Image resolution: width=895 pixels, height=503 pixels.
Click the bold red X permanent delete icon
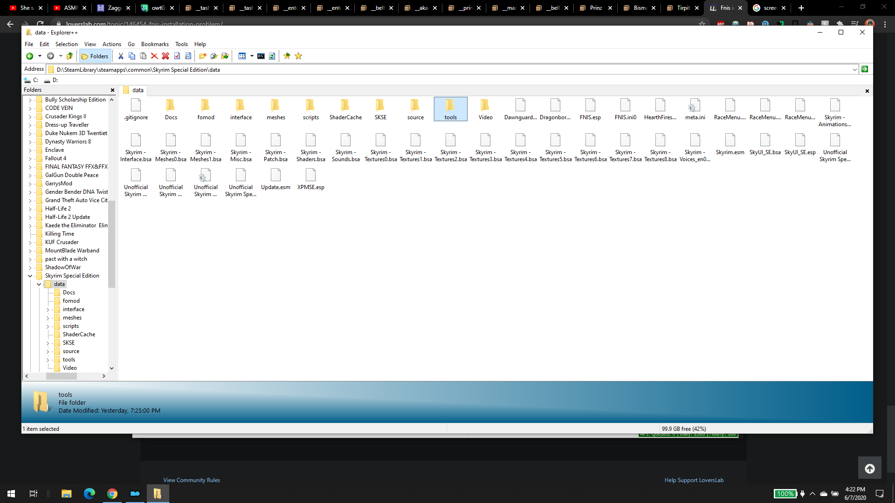[x=165, y=56]
